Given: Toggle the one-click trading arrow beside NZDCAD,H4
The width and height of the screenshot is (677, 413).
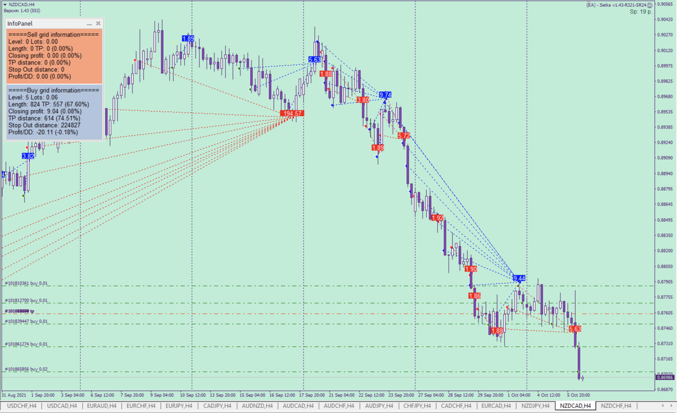Looking at the screenshot, I should [5, 5].
